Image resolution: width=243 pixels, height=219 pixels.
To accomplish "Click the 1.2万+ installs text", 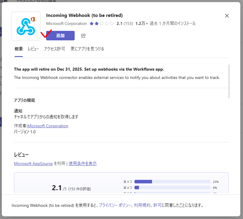I will point(165,23).
